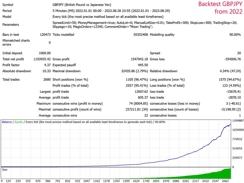
Task: Click the Short positions value 1105 (96.47%)
Action: click(137, 80)
